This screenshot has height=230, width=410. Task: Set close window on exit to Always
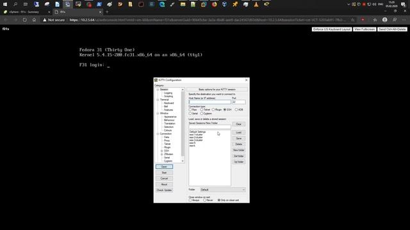[x=190, y=200]
